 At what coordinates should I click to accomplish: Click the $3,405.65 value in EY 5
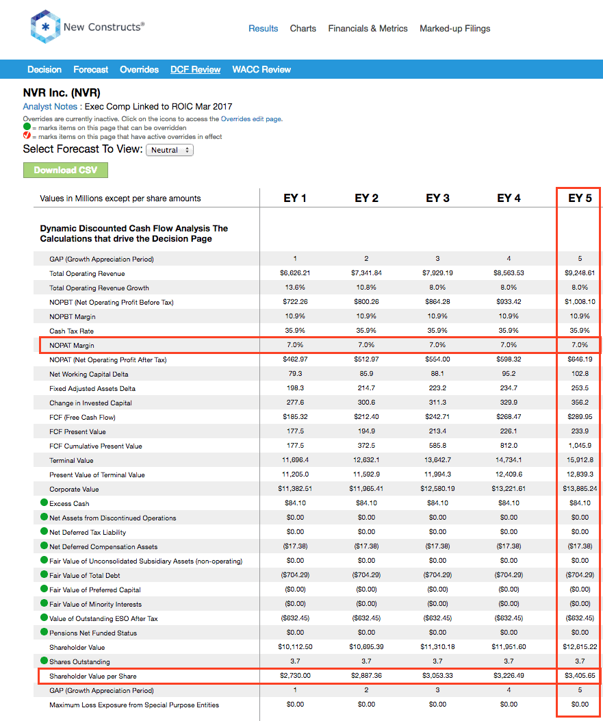(580, 676)
